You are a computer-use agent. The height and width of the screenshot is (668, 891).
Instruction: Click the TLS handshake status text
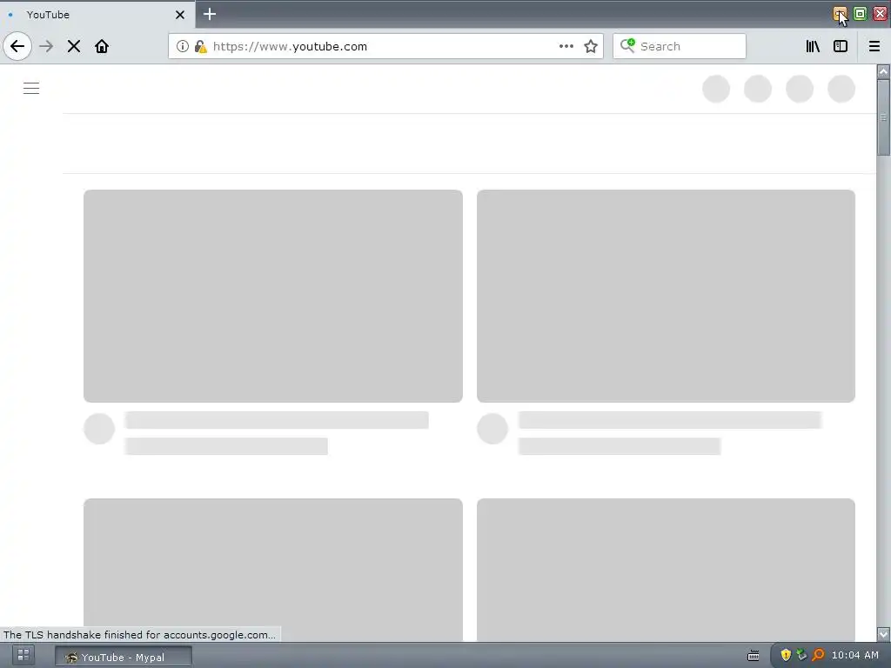click(x=139, y=634)
